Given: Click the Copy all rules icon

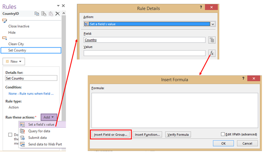Looking at the screenshot, I should pyautogui.click(x=44, y=14).
